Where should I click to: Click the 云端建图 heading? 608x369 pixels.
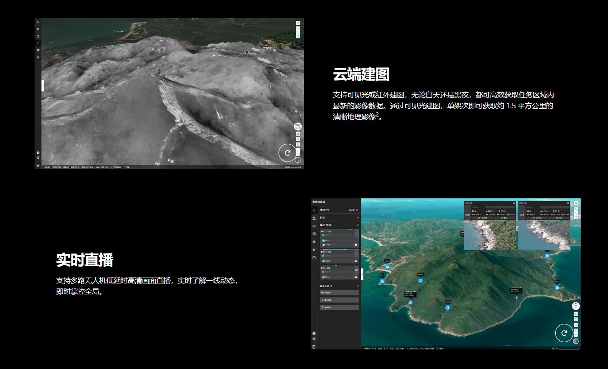[361, 74]
